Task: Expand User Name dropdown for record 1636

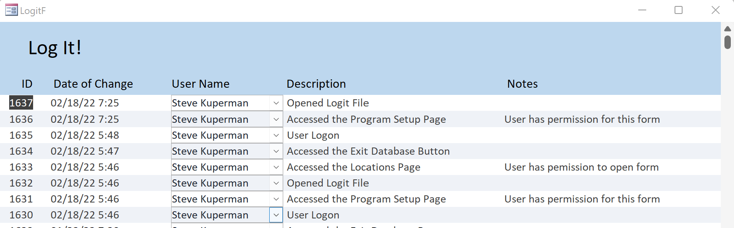Action: (x=276, y=119)
